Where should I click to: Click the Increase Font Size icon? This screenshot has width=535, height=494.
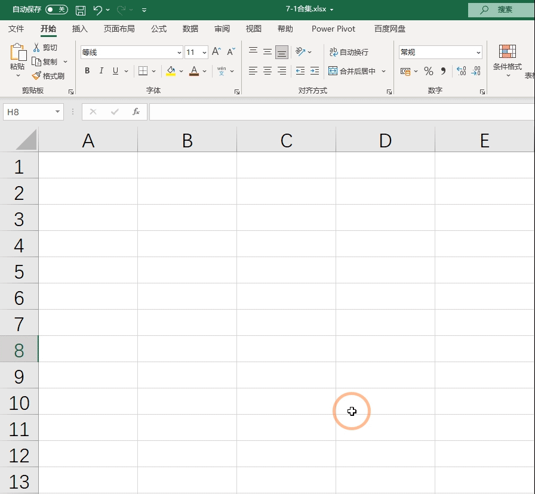216,51
